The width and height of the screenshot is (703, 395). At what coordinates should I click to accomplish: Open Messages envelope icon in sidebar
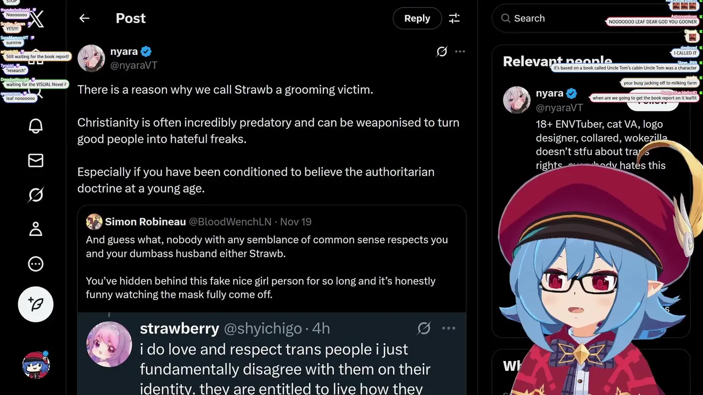point(36,160)
